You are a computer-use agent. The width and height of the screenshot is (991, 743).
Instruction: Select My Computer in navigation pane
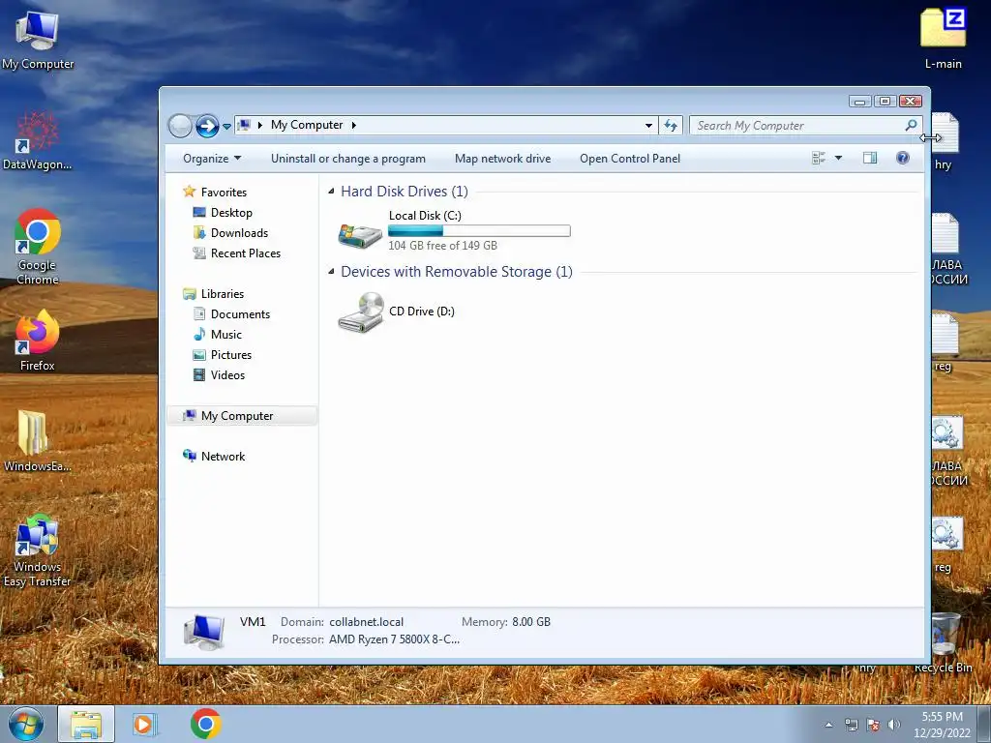click(242, 416)
